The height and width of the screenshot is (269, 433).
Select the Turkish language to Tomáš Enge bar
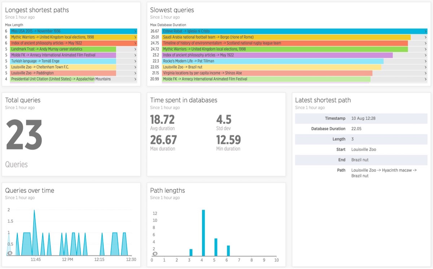63,61
